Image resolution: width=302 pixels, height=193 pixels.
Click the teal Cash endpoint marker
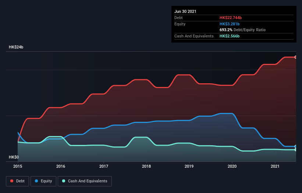(x=296, y=150)
